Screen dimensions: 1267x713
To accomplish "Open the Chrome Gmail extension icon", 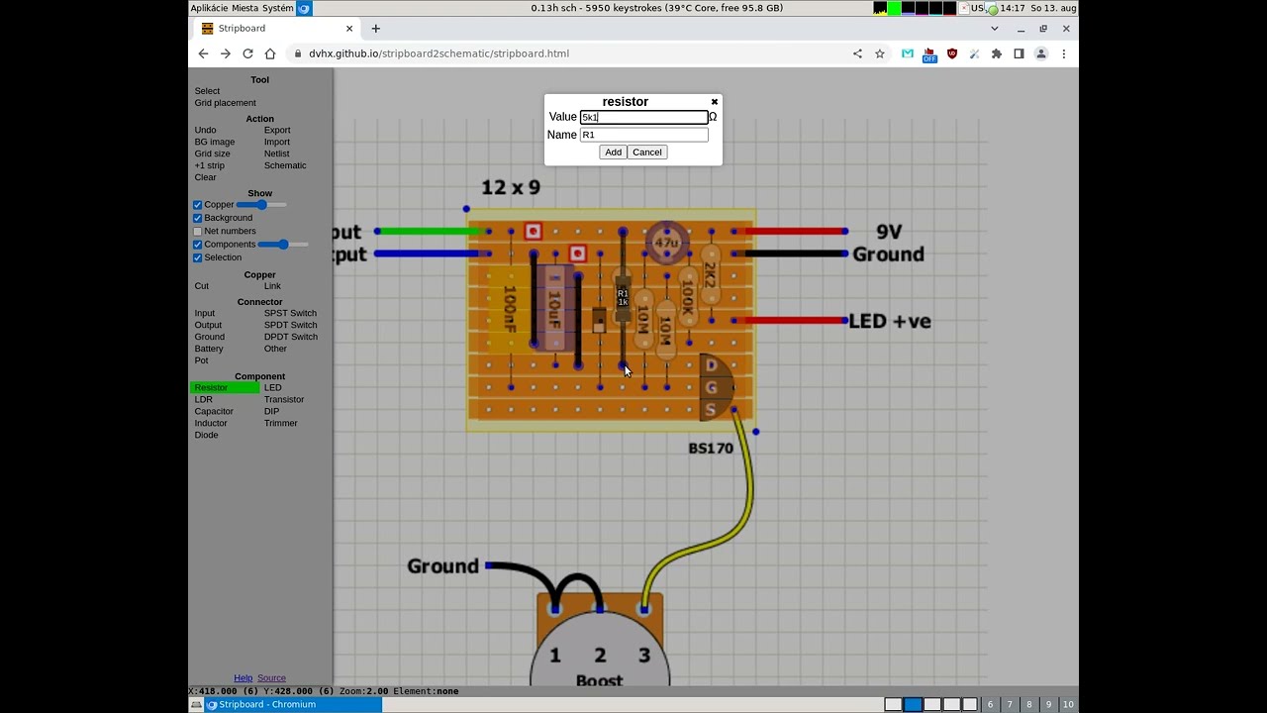I will pos(906,53).
